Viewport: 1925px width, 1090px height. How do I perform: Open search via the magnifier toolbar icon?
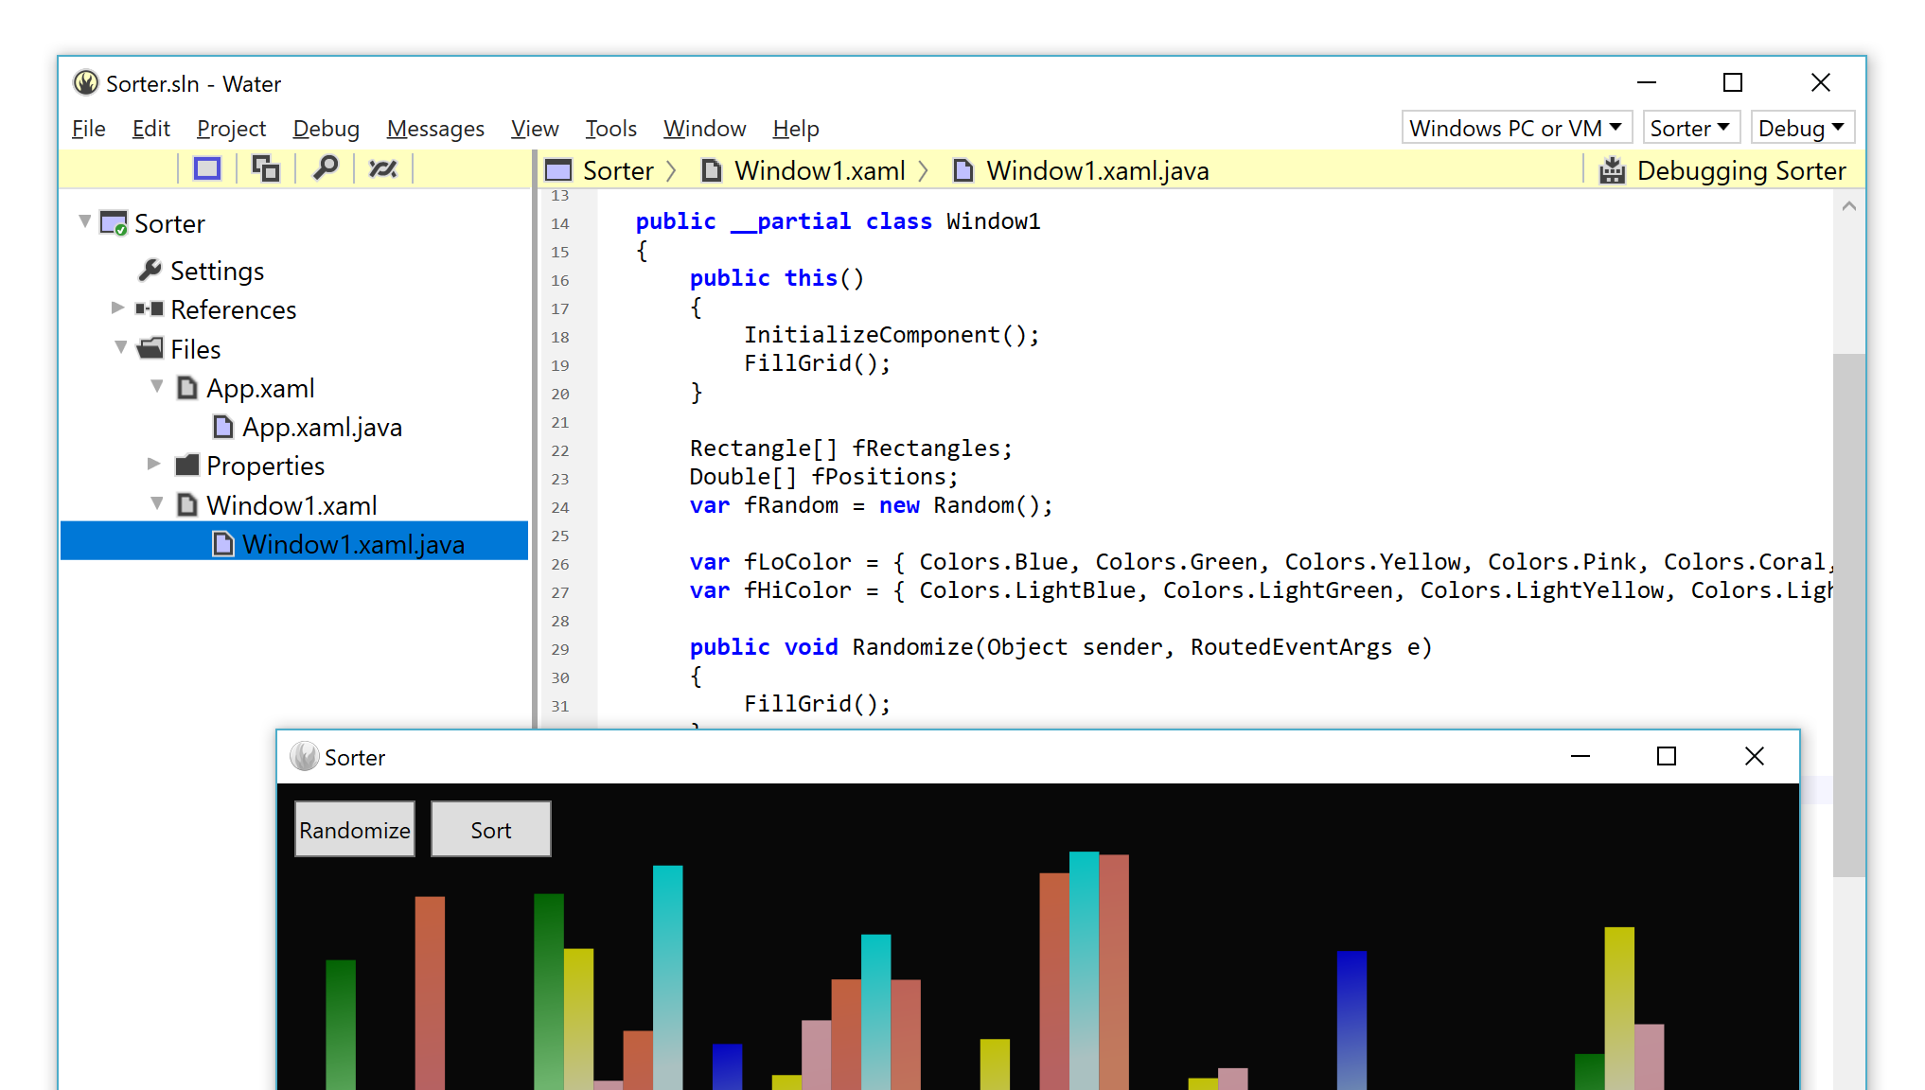pyautogui.click(x=325, y=167)
